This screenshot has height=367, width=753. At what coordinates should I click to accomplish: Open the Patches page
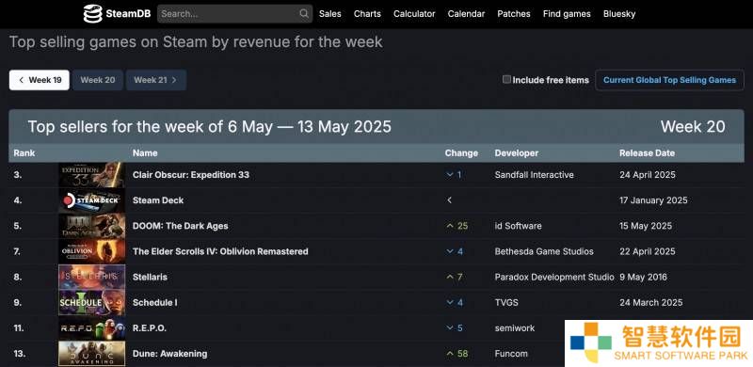point(514,14)
